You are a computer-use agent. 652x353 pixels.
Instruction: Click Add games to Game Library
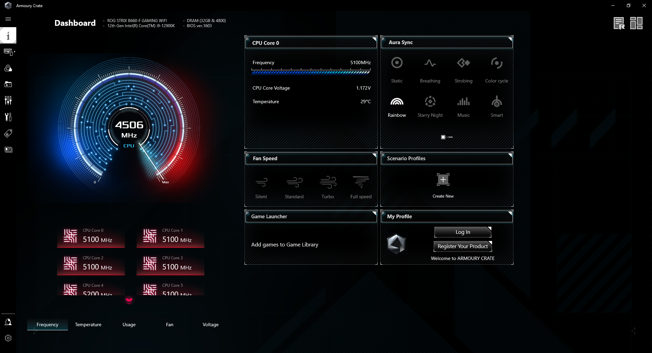(x=285, y=244)
